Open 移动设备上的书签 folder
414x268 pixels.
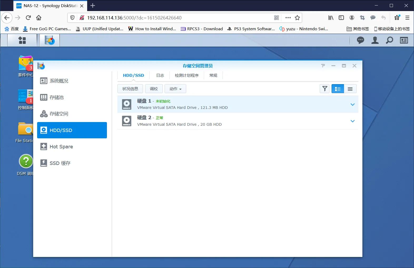pos(392,29)
